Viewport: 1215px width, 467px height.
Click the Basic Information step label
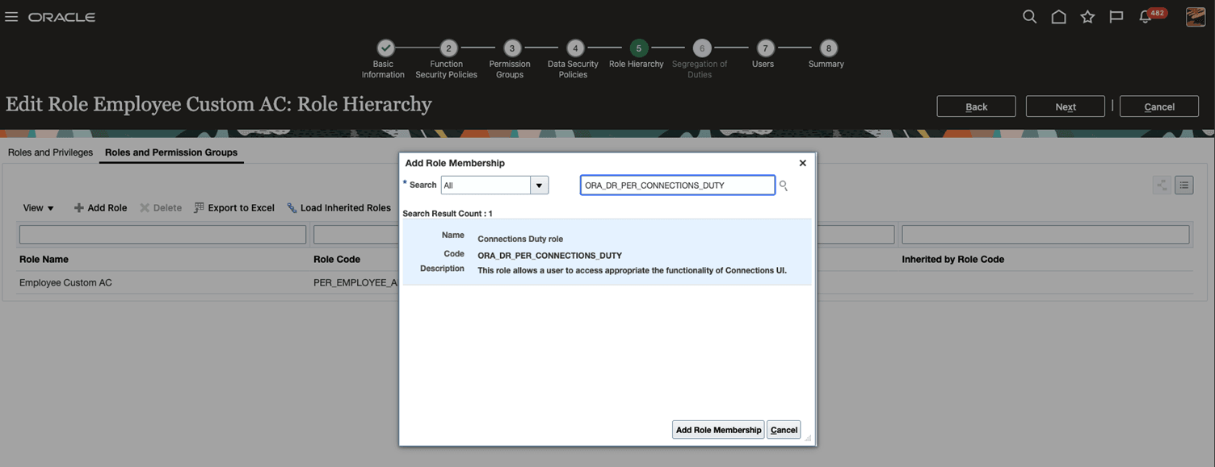(383, 69)
